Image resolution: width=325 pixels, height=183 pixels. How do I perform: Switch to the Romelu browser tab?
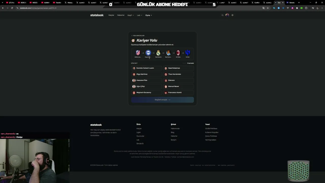pos(291,3)
